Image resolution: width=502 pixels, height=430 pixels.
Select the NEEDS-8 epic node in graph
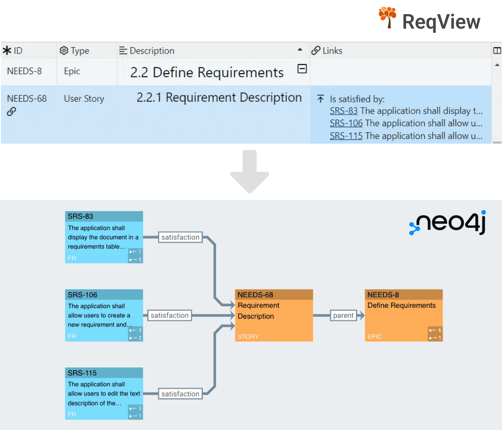(404, 315)
